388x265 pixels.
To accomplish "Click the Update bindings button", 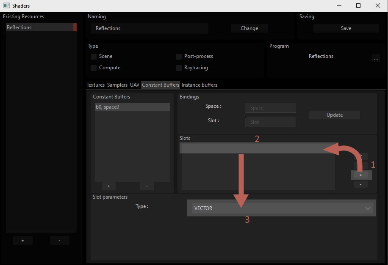I will (335, 115).
